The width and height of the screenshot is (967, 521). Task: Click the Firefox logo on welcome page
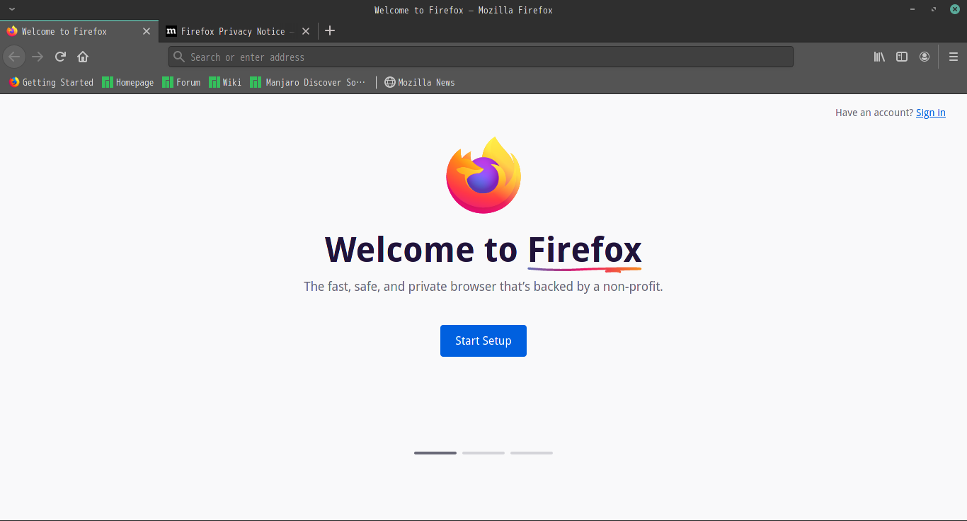483,175
